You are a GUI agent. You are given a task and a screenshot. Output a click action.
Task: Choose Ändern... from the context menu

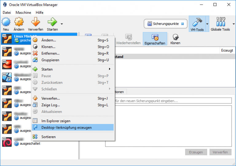pos(73,40)
